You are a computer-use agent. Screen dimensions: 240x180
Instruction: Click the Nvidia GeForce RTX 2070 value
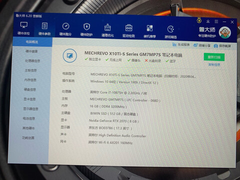coord(114,121)
